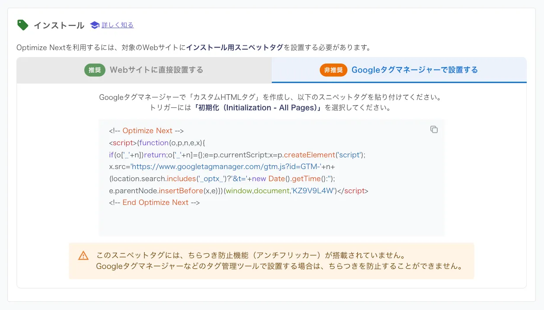544x310 pixels.
Task: Click the green 推奨 badge
Action: click(95, 70)
